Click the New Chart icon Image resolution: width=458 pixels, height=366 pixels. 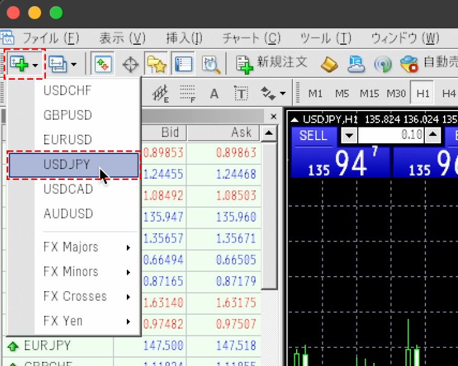20,64
